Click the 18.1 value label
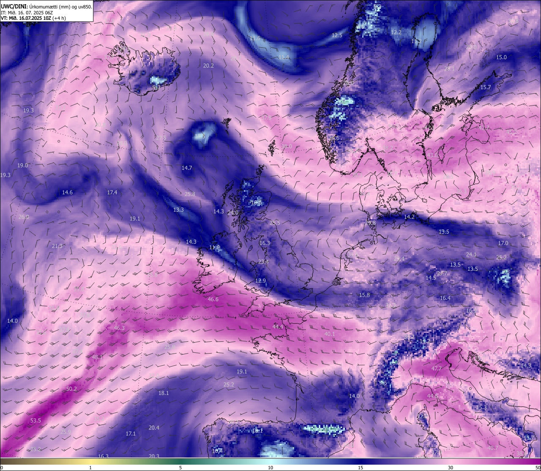 tap(164, 393)
